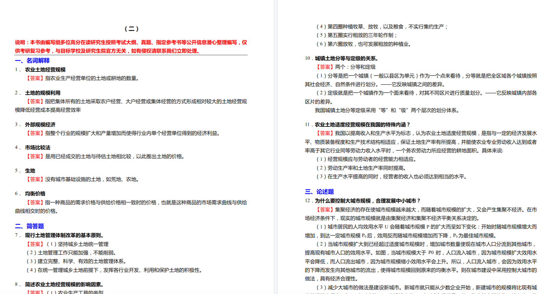Click the line "(6) 第六圈放牧" on right page
The width and height of the screenshot is (546, 294).
[364, 44]
